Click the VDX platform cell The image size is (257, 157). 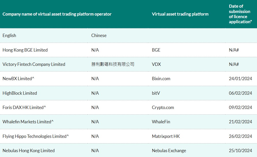coord(156,64)
